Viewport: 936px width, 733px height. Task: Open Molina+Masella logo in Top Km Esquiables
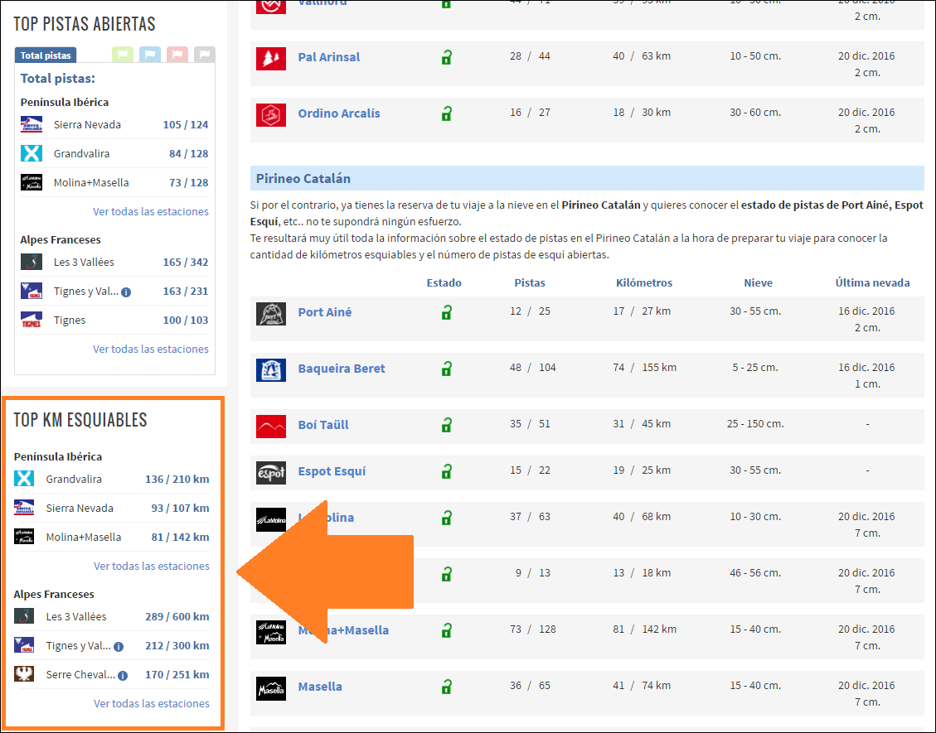[x=24, y=537]
